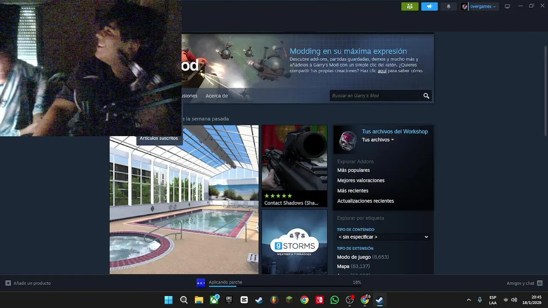The height and width of the screenshot is (308, 548).
Task: Click the microphone icon in the system tray
Action: (480, 300)
